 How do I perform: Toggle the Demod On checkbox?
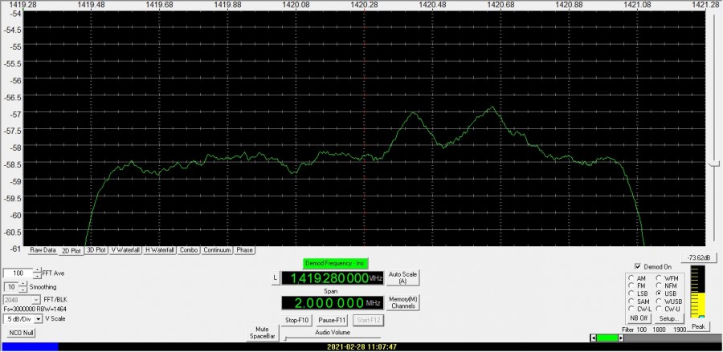(x=638, y=266)
